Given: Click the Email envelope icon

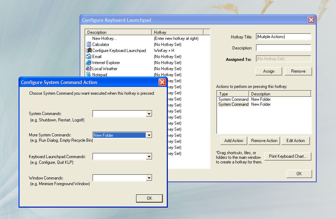Looking at the screenshot, I should [89, 57].
